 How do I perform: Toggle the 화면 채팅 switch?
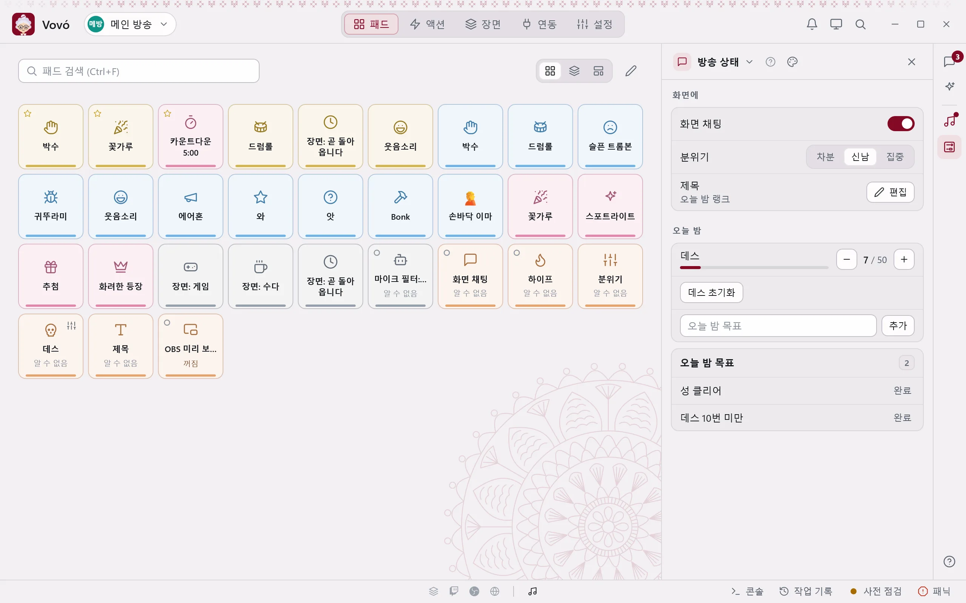(901, 124)
